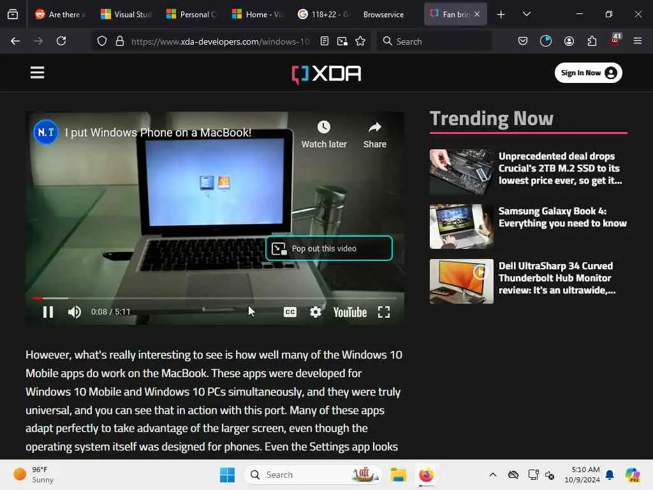Open the cloud sync tray icon
The image size is (653, 490).
point(513,475)
